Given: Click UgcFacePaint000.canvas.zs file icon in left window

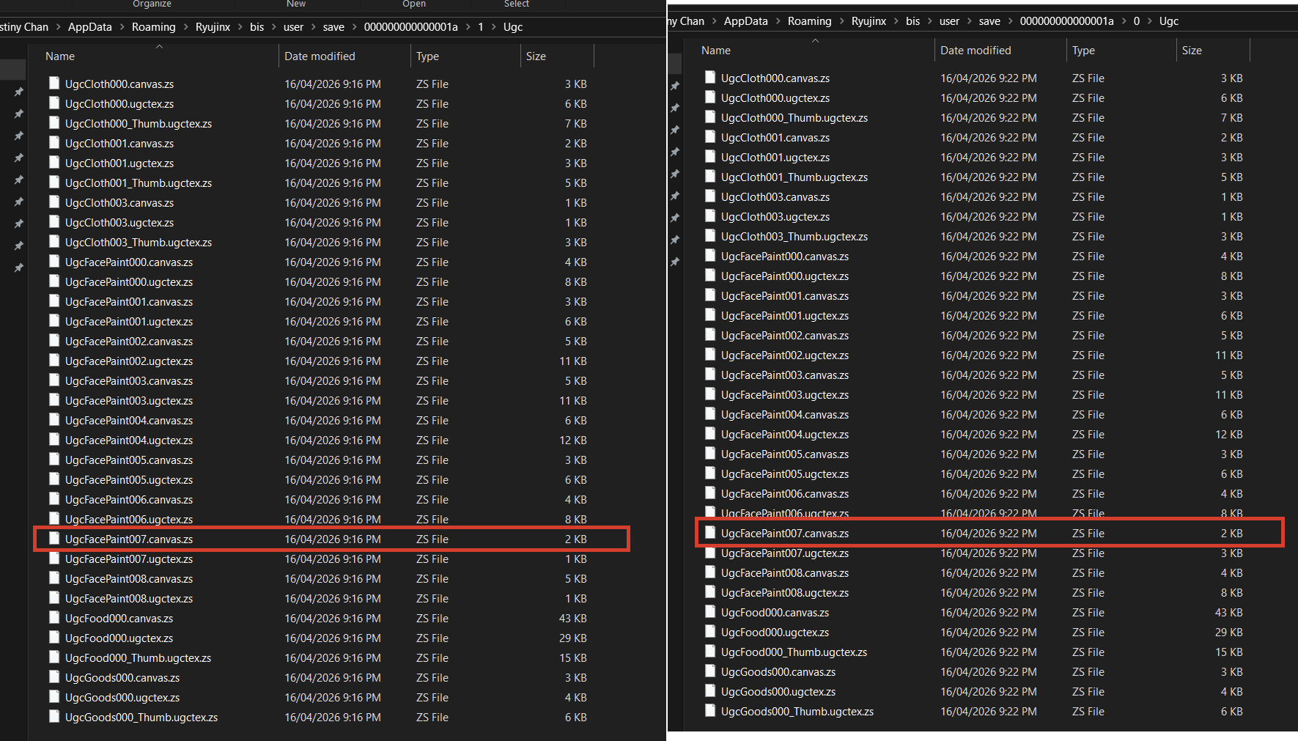Looking at the screenshot, I should pyautogui.click(x=54, y=261).
